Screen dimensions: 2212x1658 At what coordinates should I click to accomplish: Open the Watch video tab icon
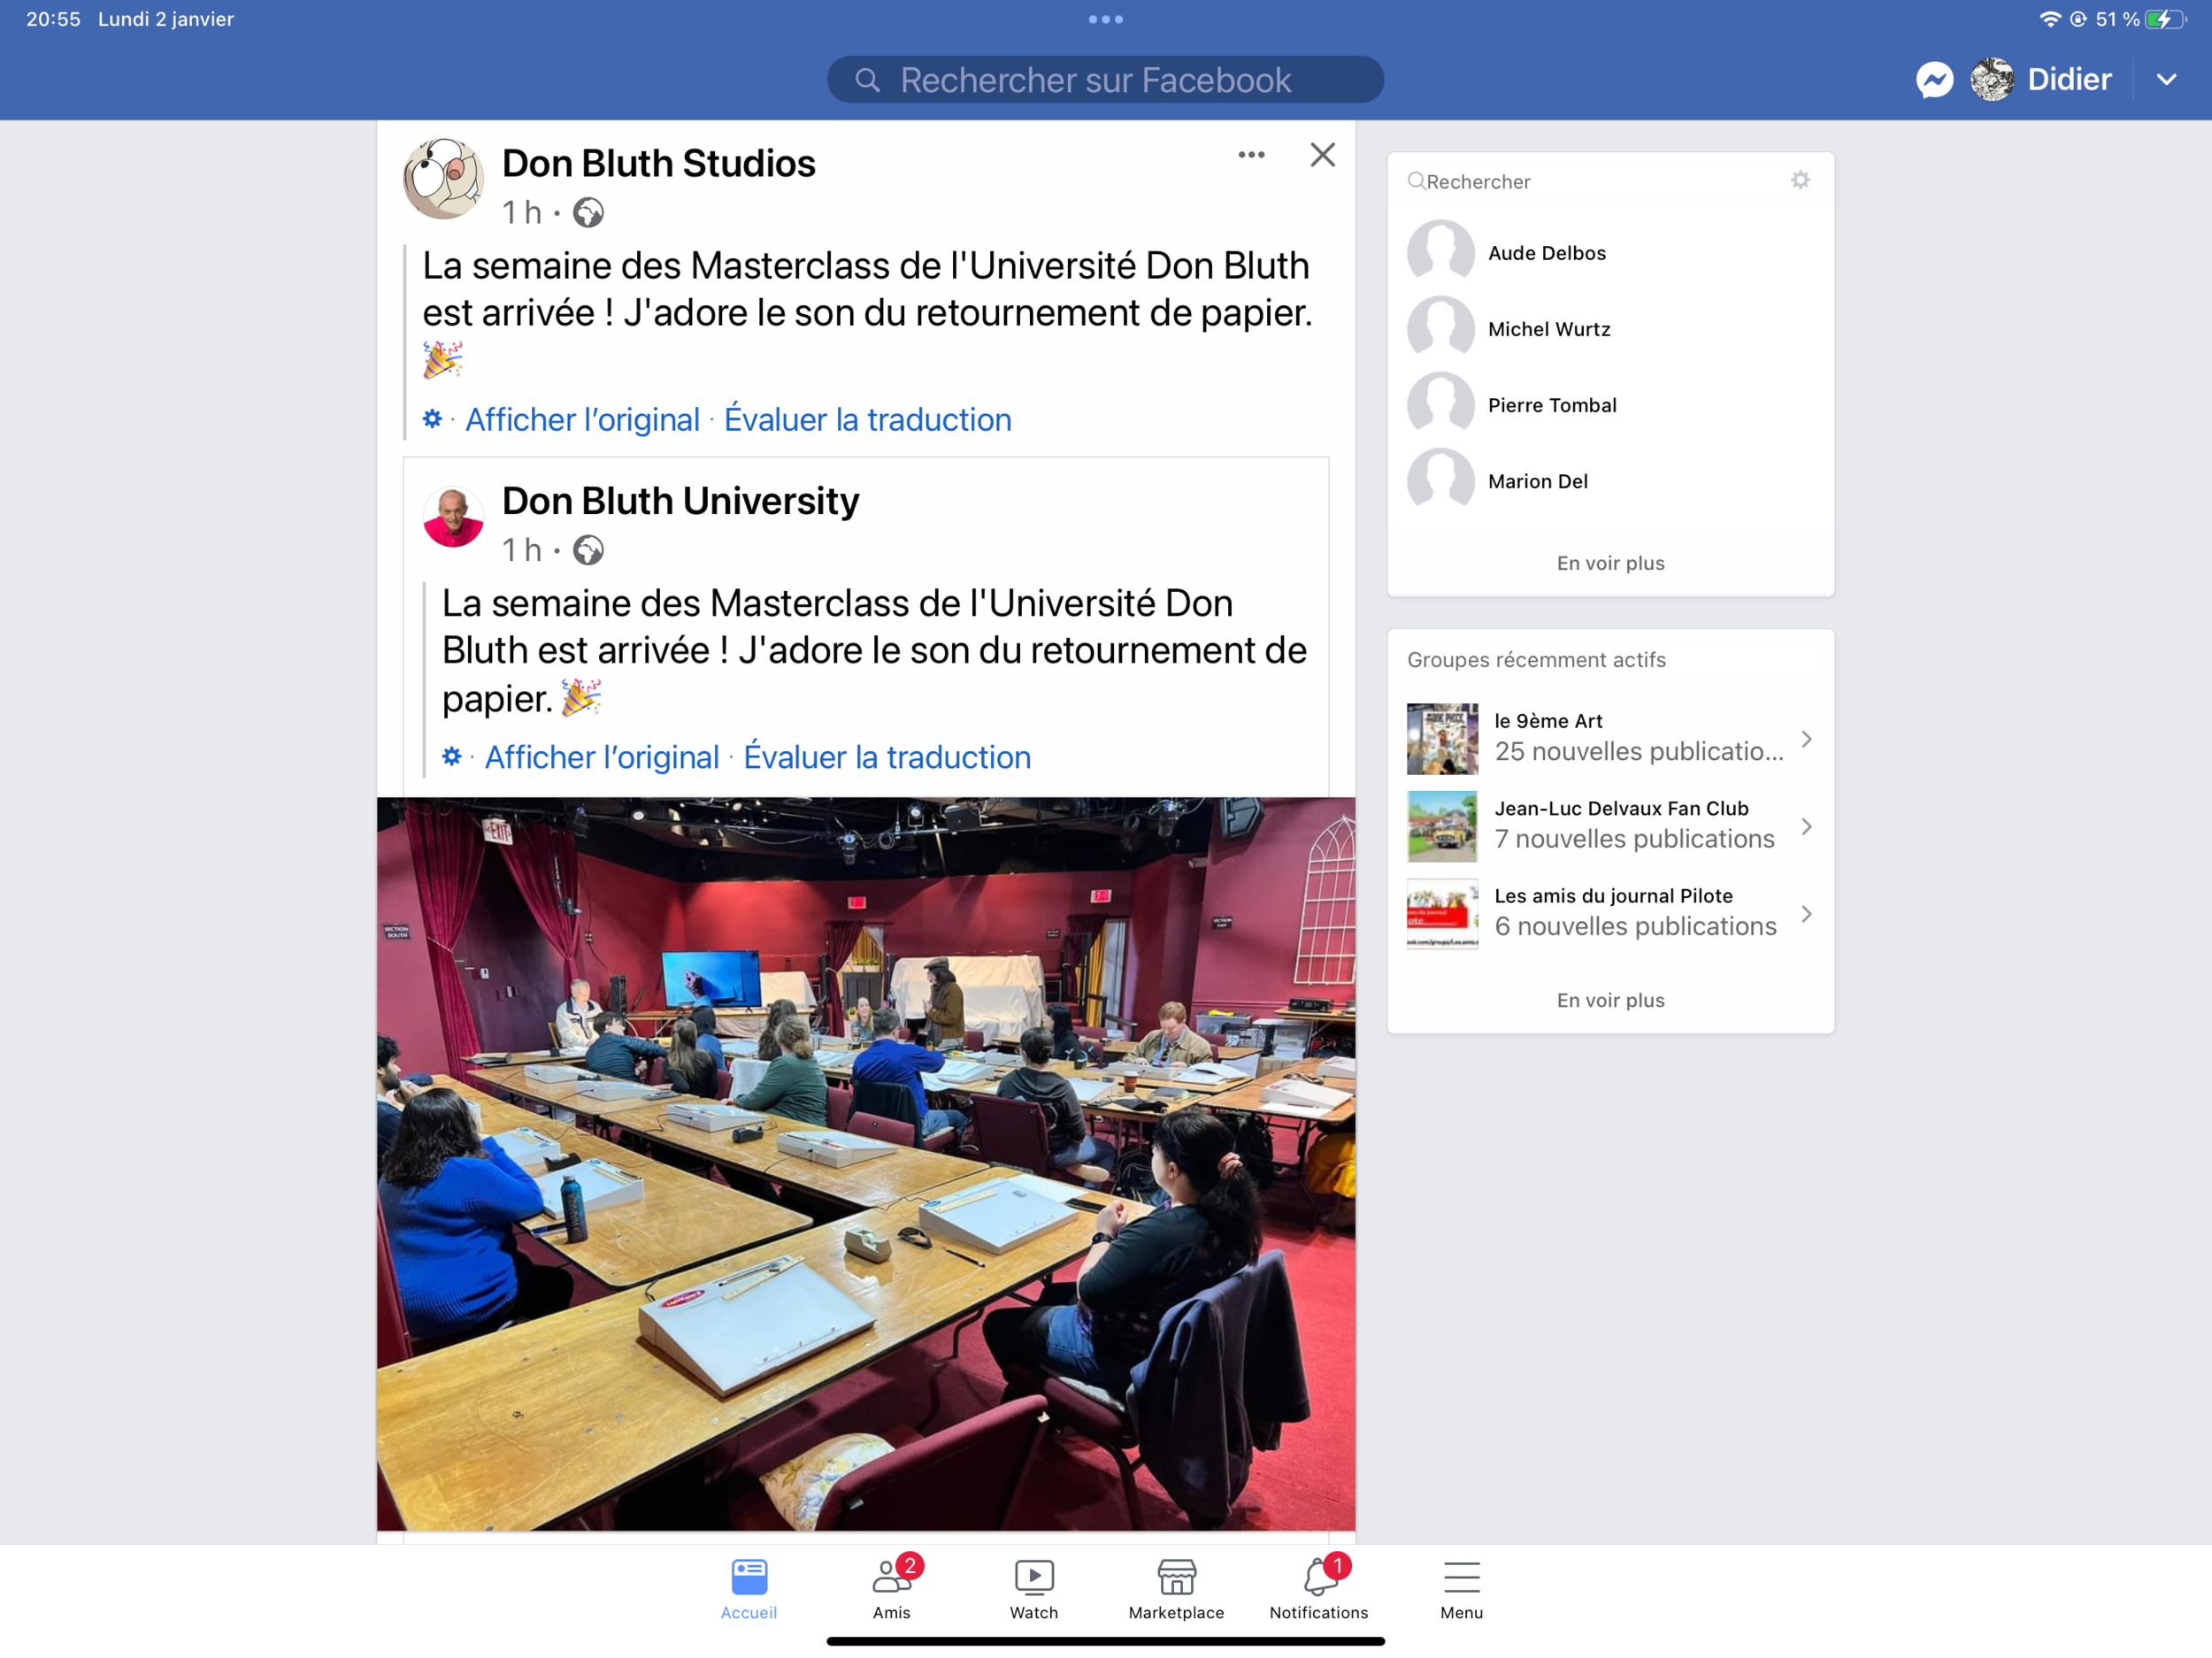[1034, 1577]
